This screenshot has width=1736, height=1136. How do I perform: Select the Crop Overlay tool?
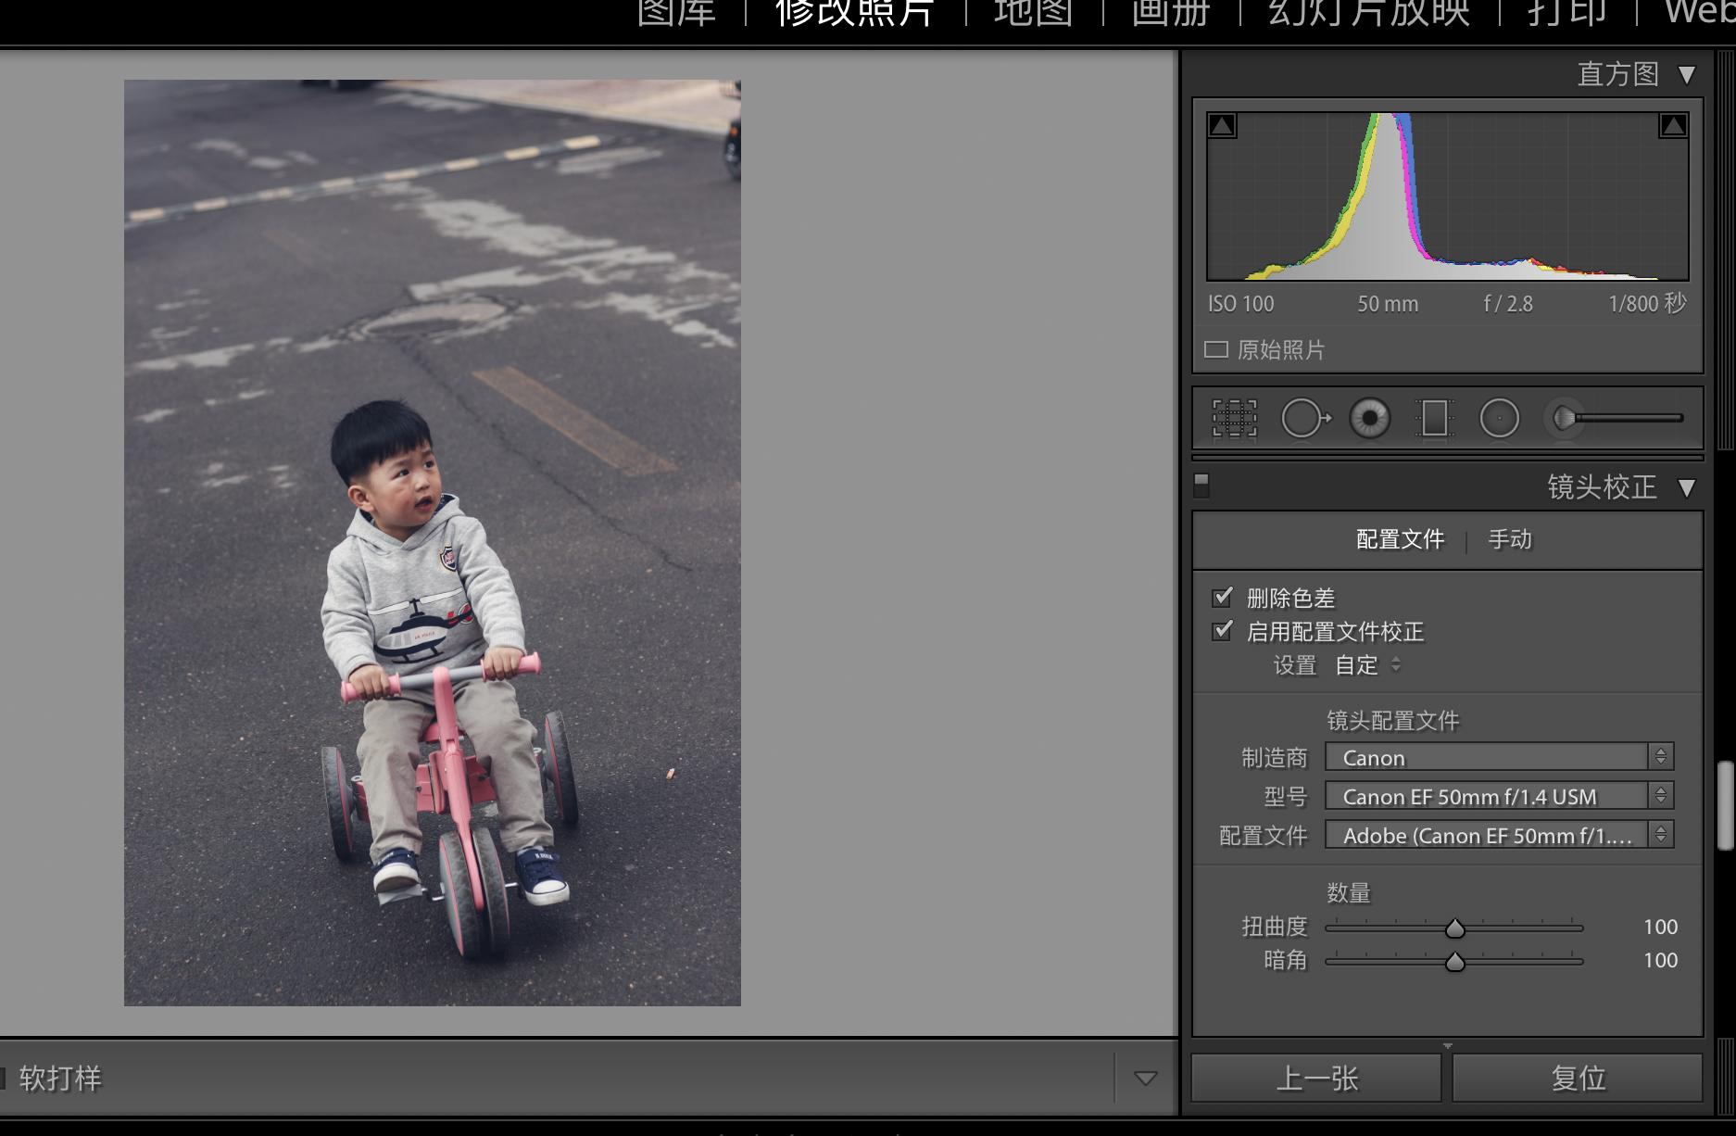1234,419
